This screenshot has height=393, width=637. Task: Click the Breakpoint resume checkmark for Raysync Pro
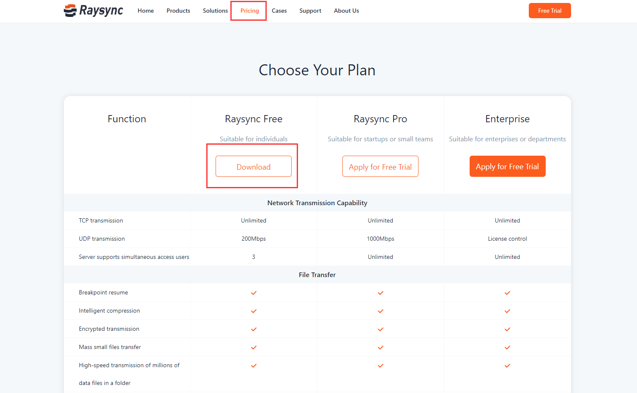click(x=380, y=293)
